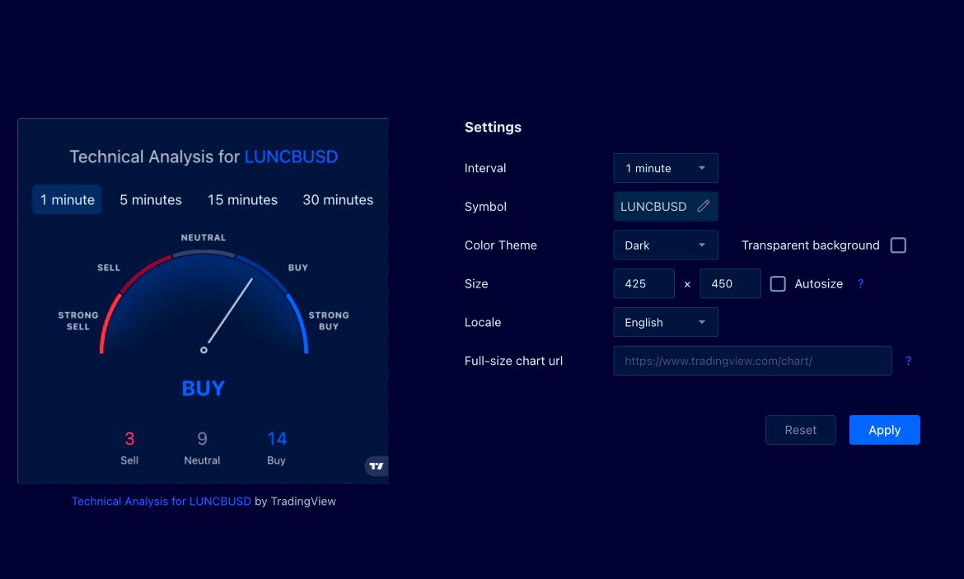Click the Buy count 14
Viewport: 964px width, 579px height.
click(x=277, y=439)
